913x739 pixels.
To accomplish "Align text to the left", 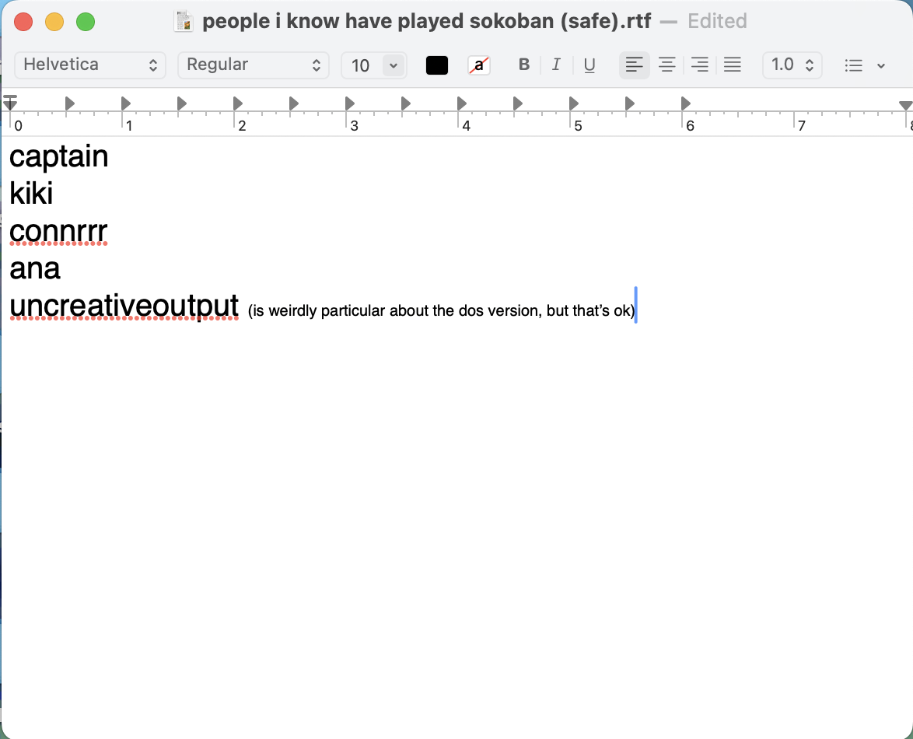I will coord(634,65).
